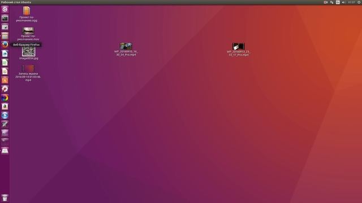Open LibreOffice Writer from the launcher
The height and width of the screenshot is (203, 362).
(5, 54)
